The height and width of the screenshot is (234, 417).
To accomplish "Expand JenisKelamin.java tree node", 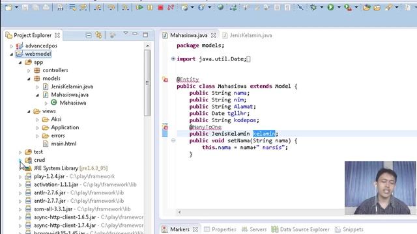I will pos(37,87).
